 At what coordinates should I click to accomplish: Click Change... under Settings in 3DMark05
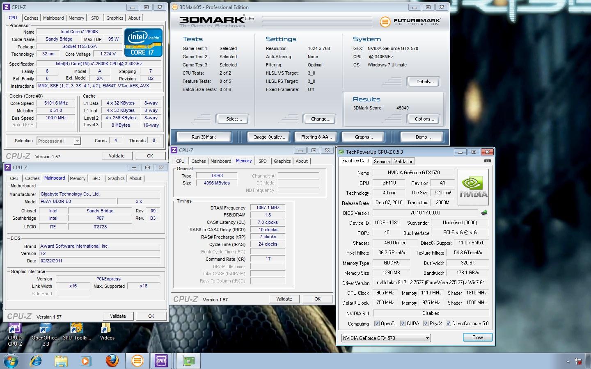pos(319,119)
